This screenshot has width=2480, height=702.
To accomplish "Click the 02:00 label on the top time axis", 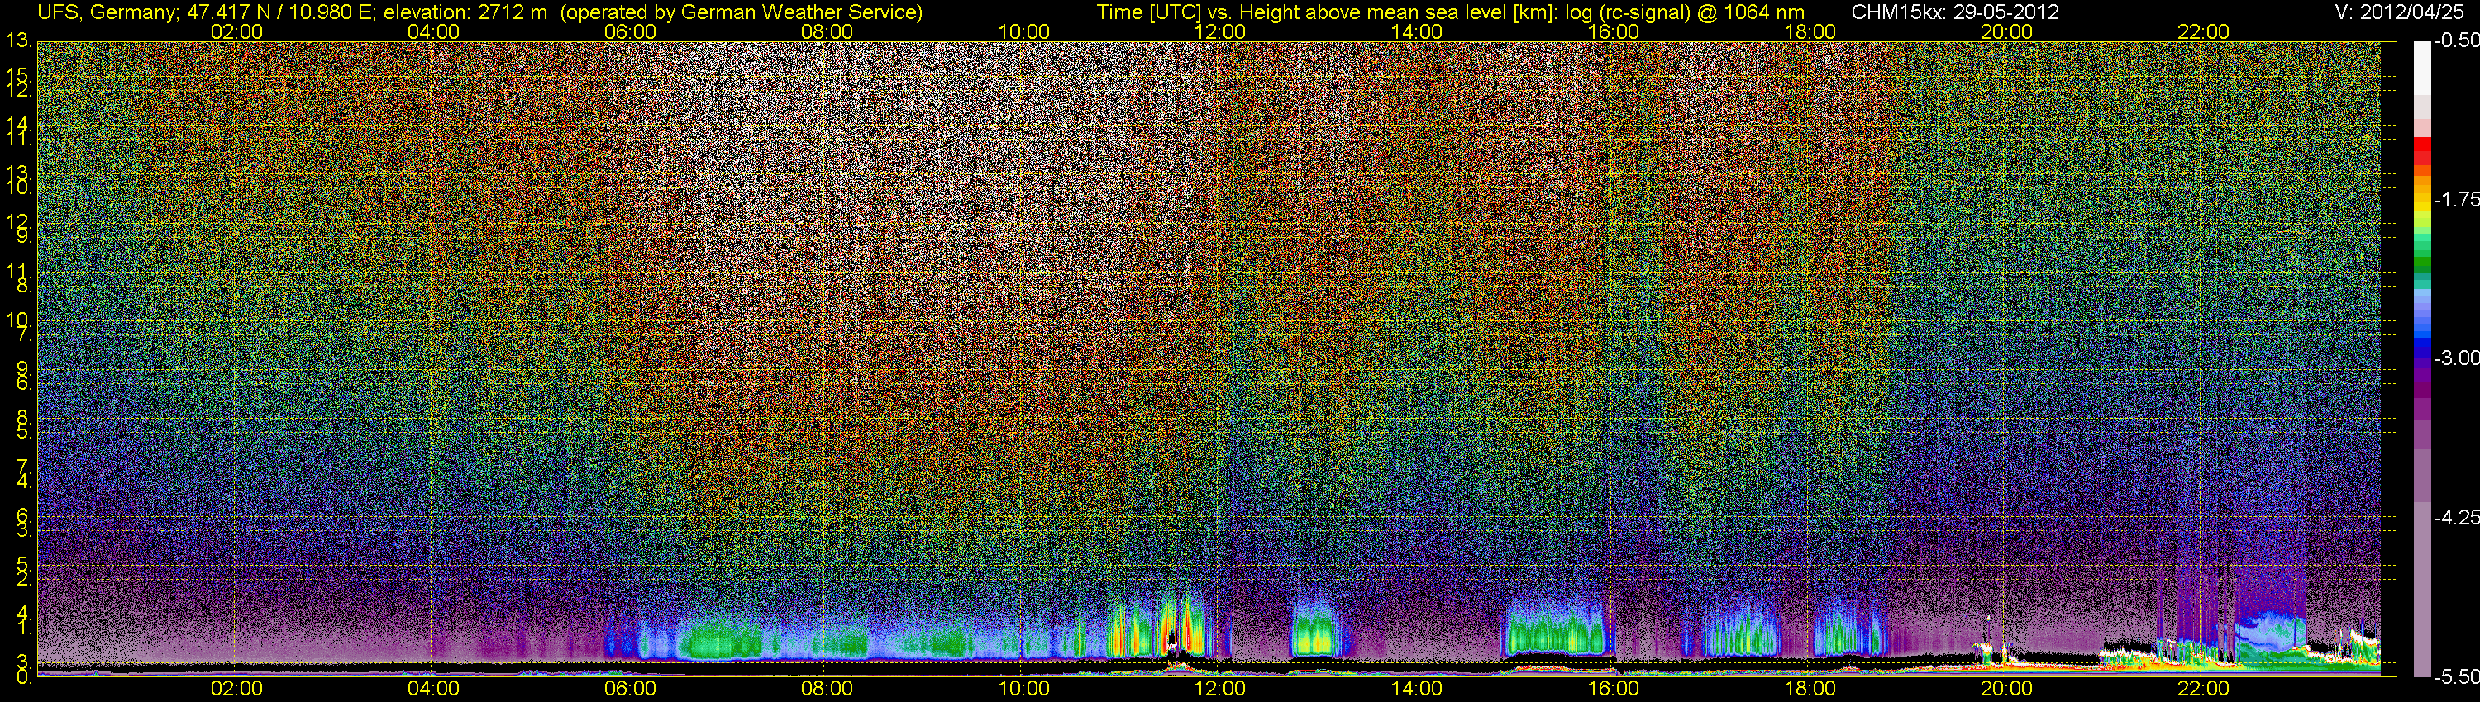I will 236,31.
